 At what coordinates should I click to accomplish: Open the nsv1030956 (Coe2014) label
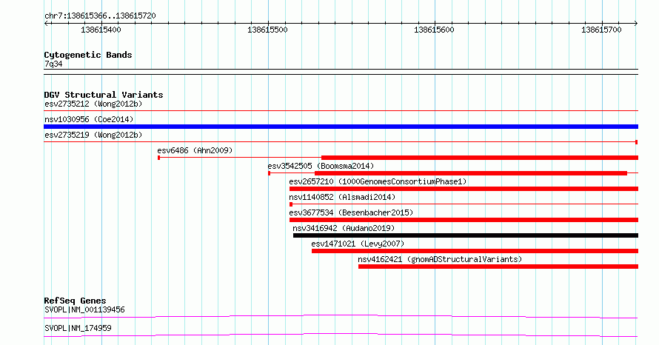tap(89, 119)
